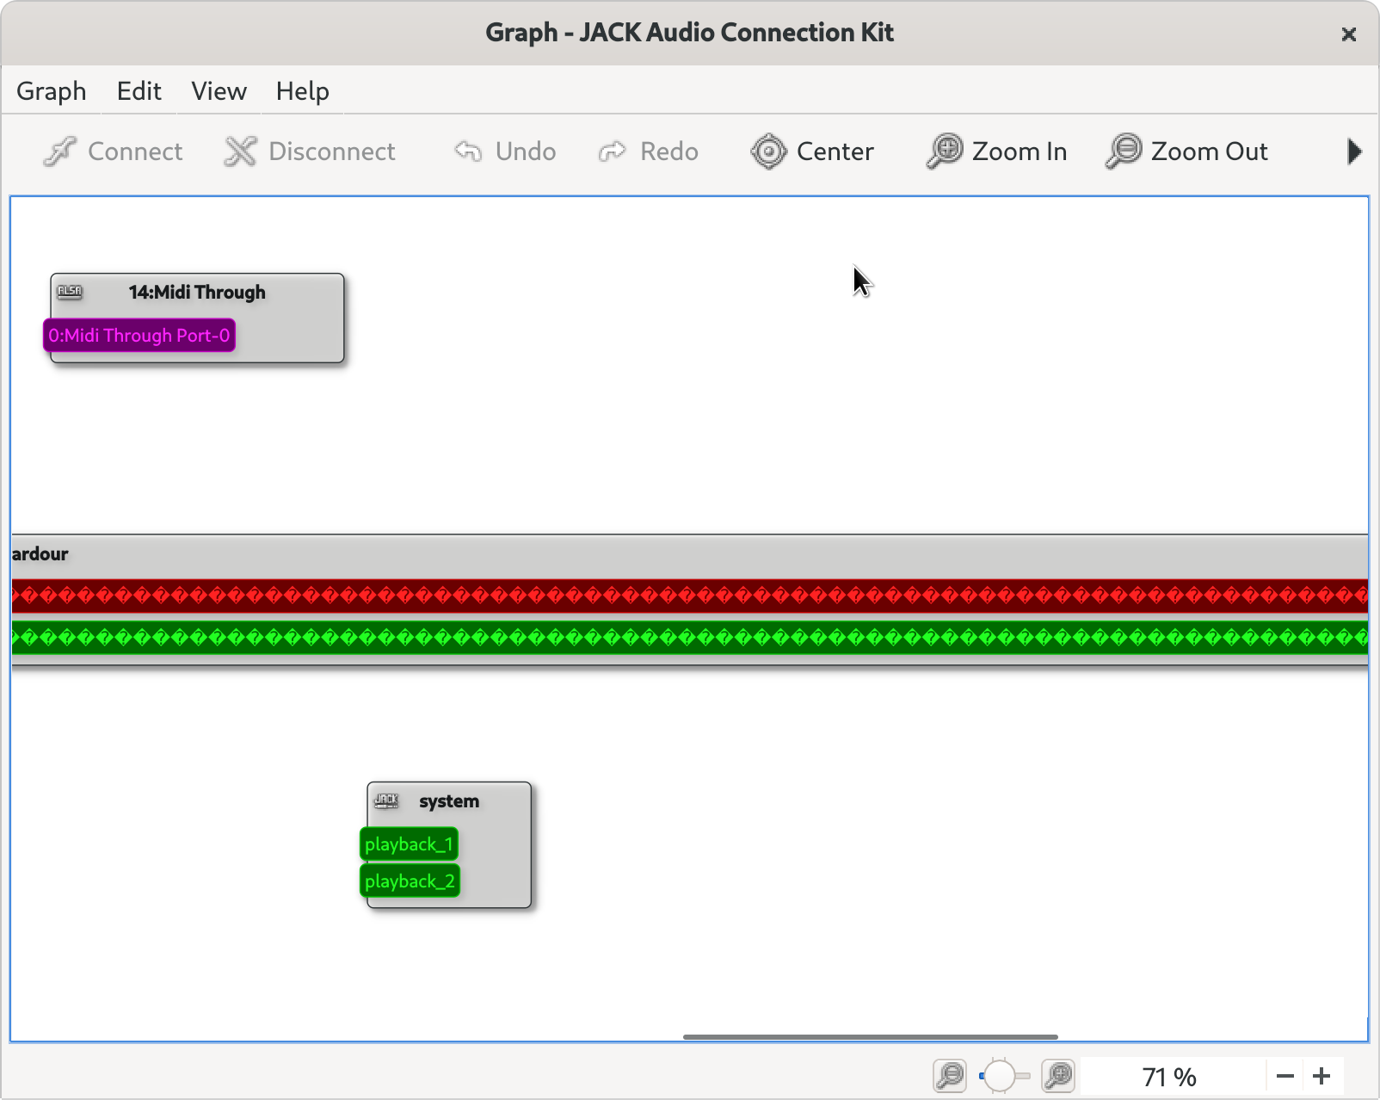Viewport: 1380px width, 1100px height.
Task: Click the status bar zoom slider knob
Action: point(999,1076)
